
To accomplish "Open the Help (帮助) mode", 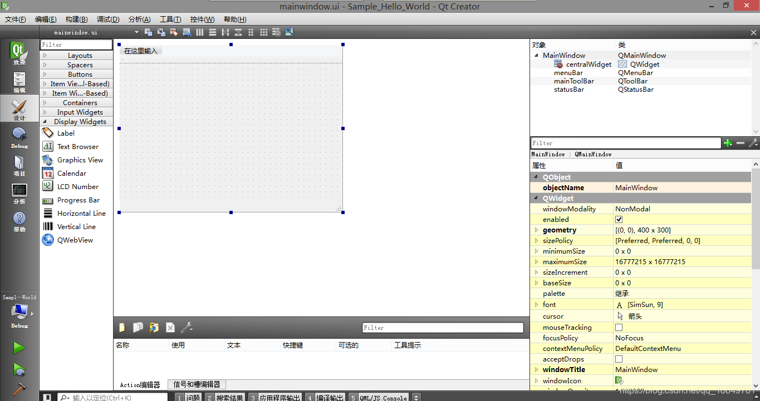I will coord(19,220).
